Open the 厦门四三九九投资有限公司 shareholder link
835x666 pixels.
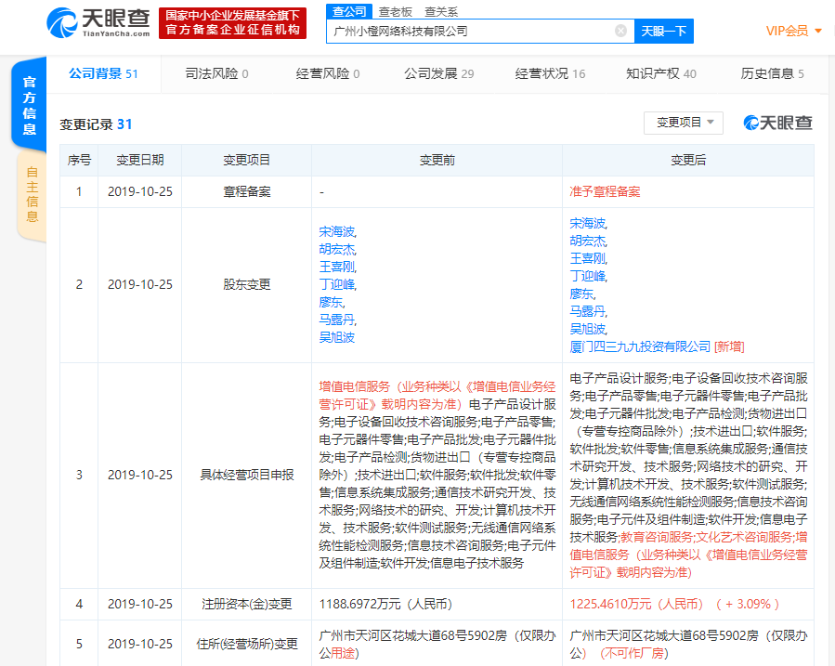tap(640, 346)
